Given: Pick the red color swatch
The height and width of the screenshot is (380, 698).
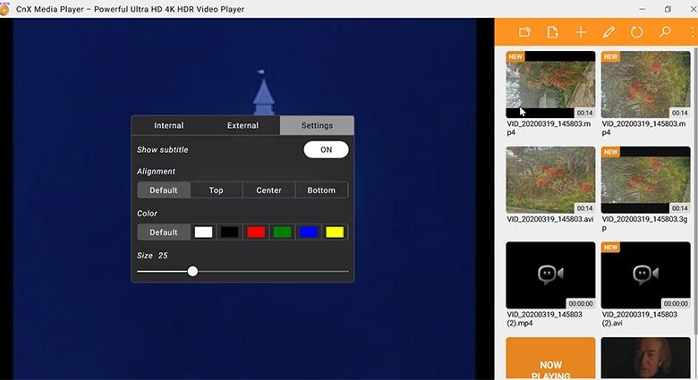Looking at the screenshot, I should (x=256, y=232).
